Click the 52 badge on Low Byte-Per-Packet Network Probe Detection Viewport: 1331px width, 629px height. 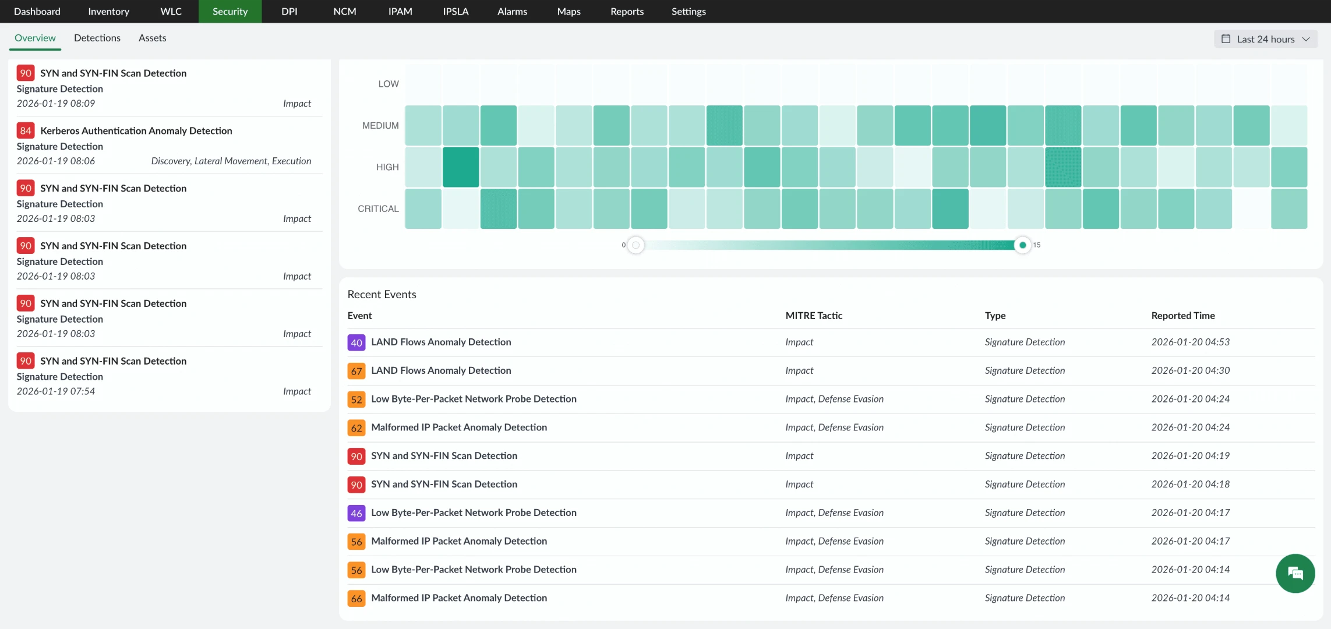[x=356, y=399]
